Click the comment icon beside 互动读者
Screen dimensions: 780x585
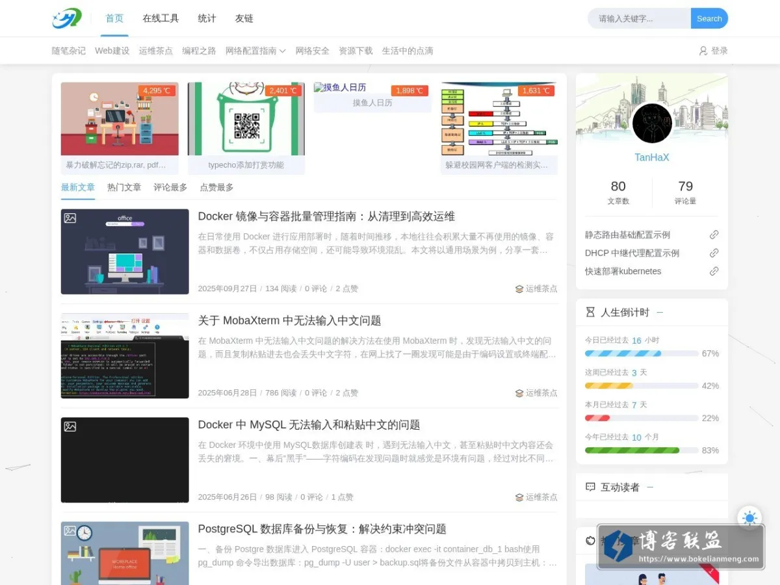(x=590, y=487)
